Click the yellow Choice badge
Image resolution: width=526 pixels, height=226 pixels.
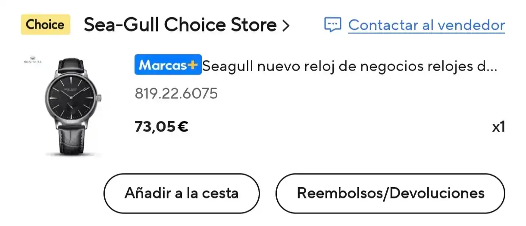45,25
